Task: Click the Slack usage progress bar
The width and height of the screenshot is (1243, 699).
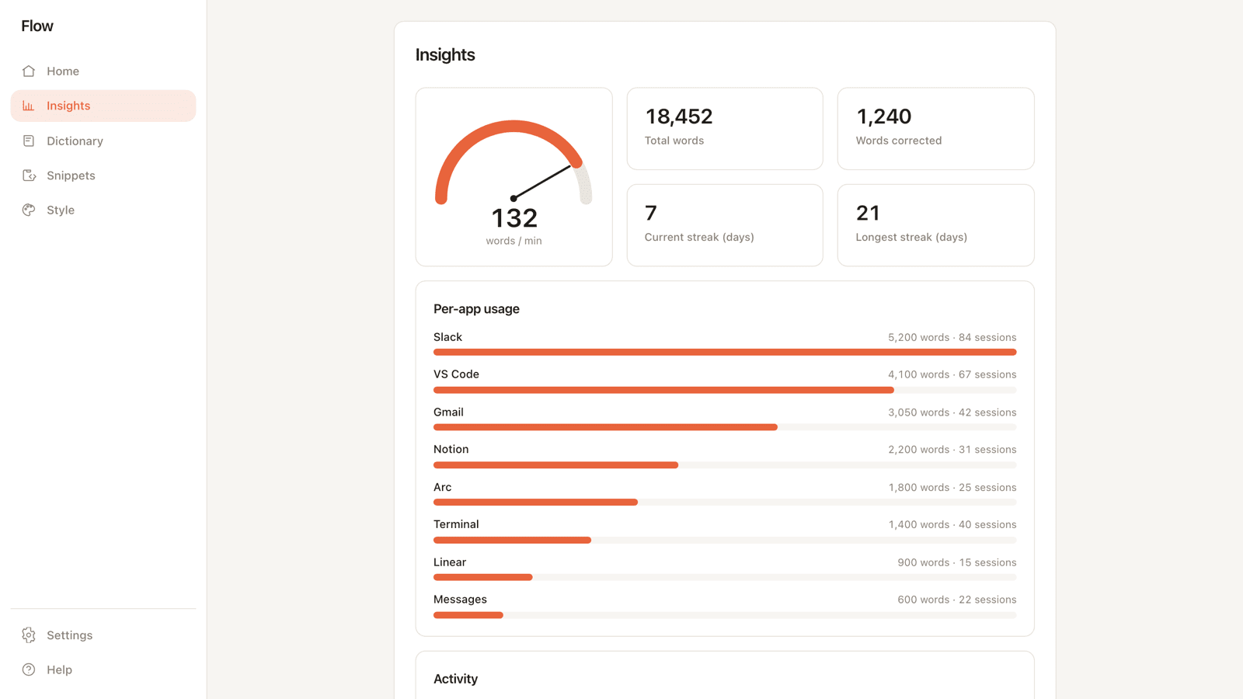Action: click(x=725, y=353)
